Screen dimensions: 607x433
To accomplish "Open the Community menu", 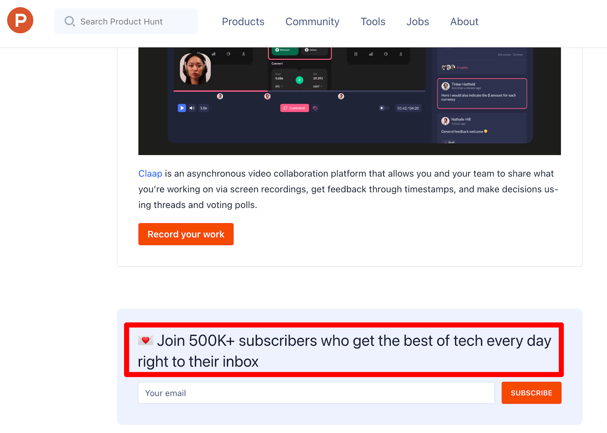I will tap(313, 22).
